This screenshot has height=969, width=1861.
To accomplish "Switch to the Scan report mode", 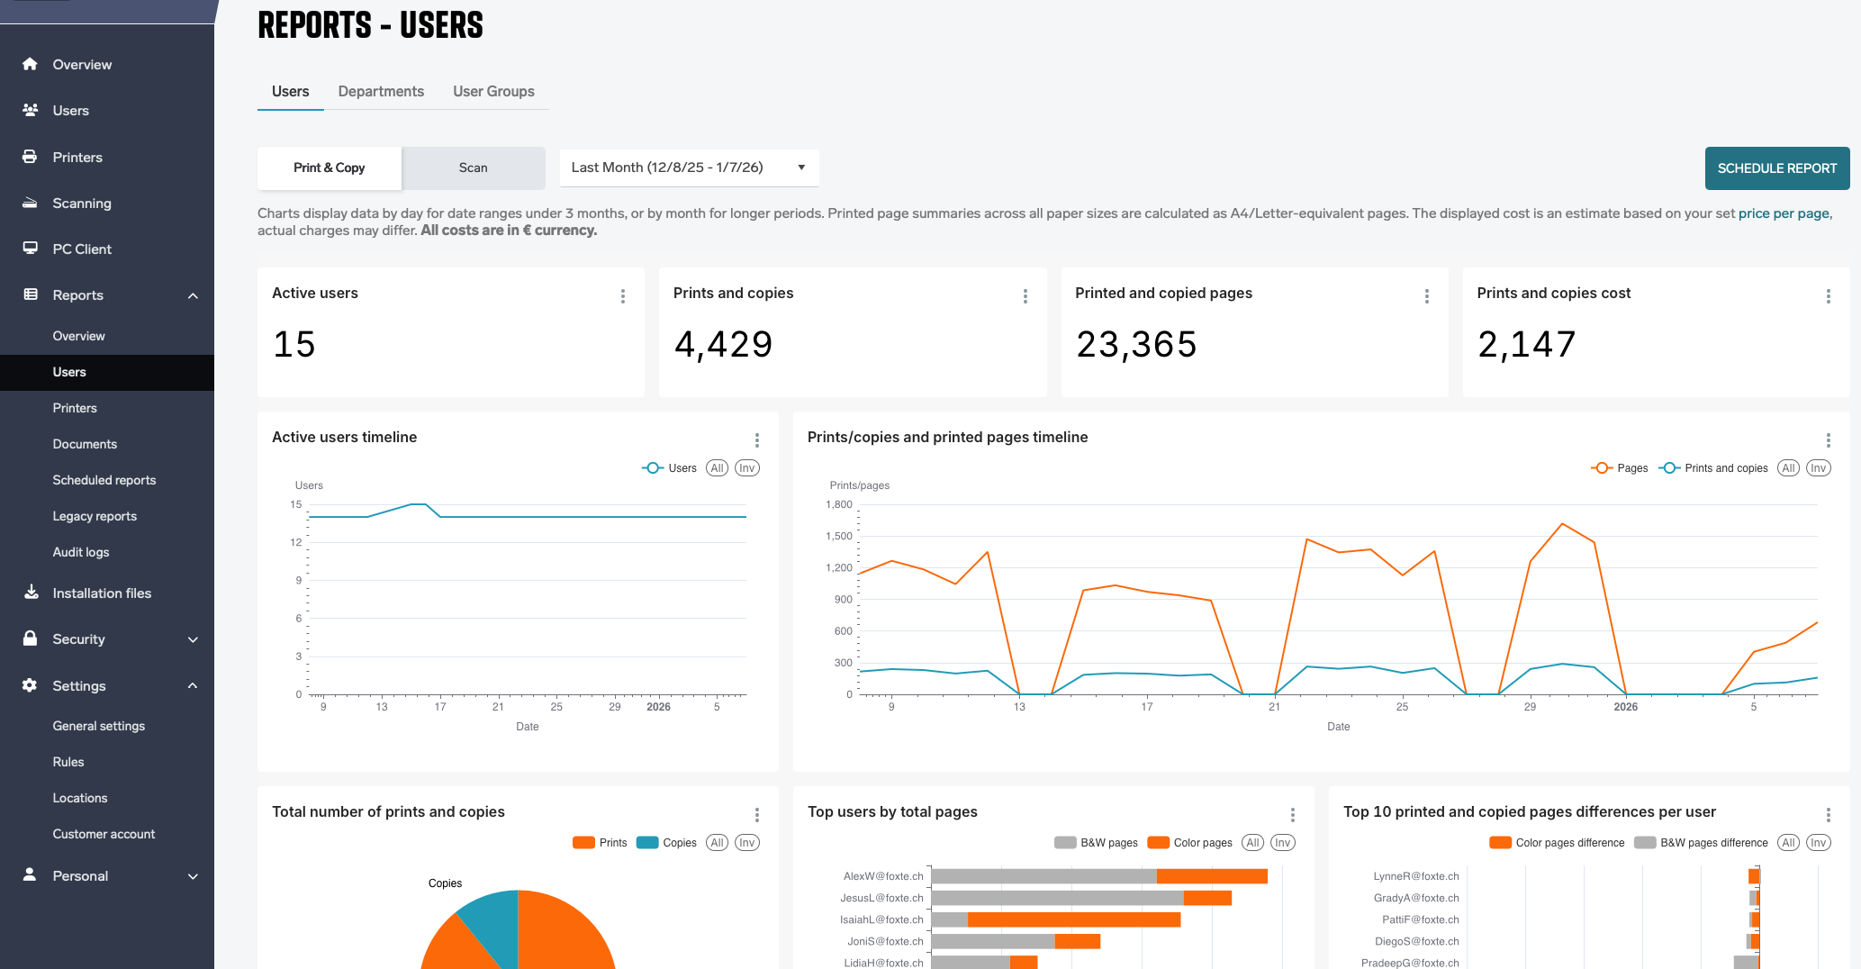I will point(473,168).
